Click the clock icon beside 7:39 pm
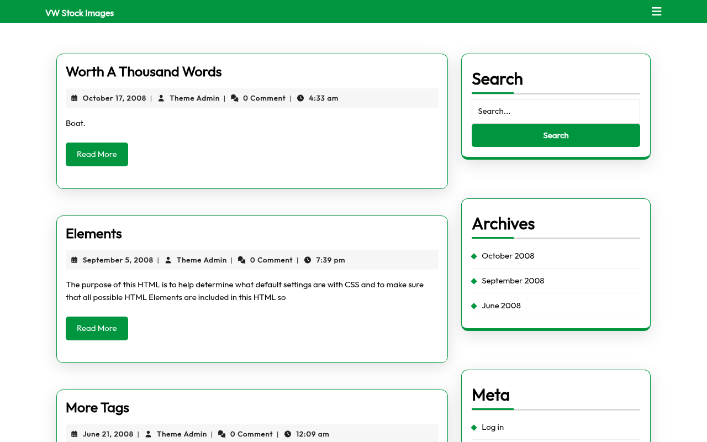Viewport: 707px width, 442px height. 308,260
